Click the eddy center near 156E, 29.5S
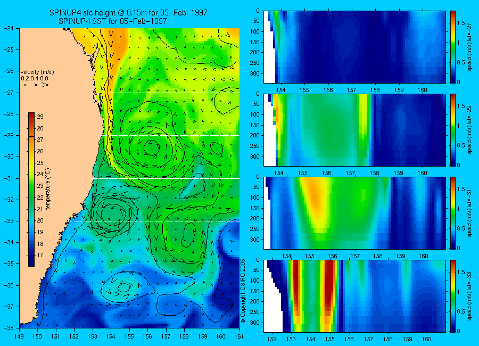This screenshot has height=346, width=479. click(151, 147)
